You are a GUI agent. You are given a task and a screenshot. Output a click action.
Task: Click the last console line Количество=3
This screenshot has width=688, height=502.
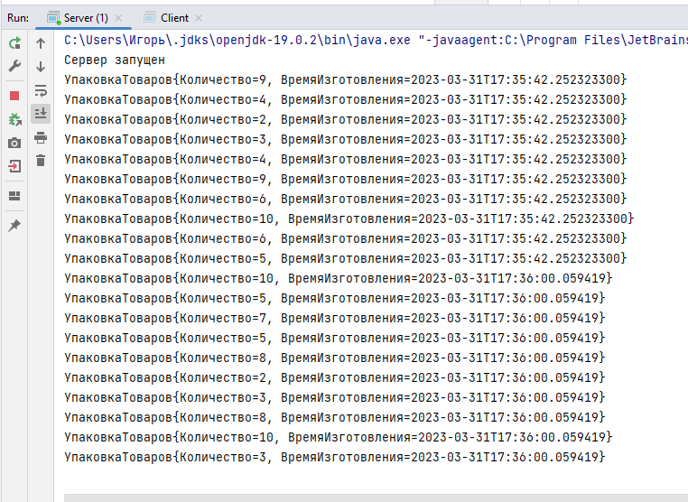click(x=334, y=457)
